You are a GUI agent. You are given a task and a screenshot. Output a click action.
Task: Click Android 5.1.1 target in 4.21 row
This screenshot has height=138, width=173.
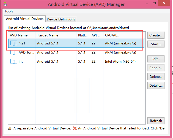[48, 43]
